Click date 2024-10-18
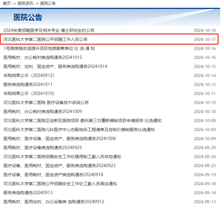 click(205, 30)
